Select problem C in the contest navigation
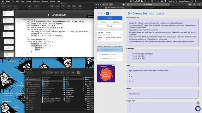This screenshot has width=202, height=113. [104, 13]
